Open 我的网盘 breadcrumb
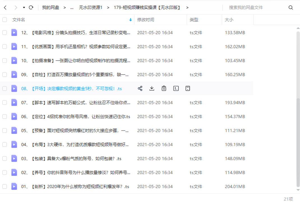This screenshot has height=205, width=300. point(50,8)
